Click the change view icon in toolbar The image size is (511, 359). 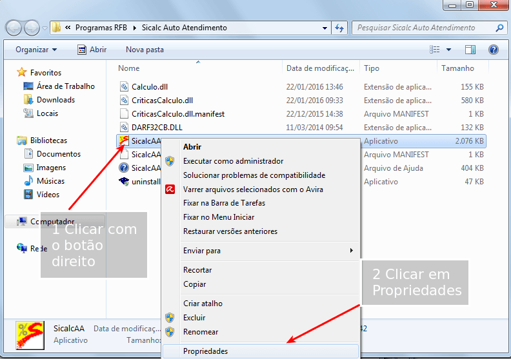coord(435,50)
